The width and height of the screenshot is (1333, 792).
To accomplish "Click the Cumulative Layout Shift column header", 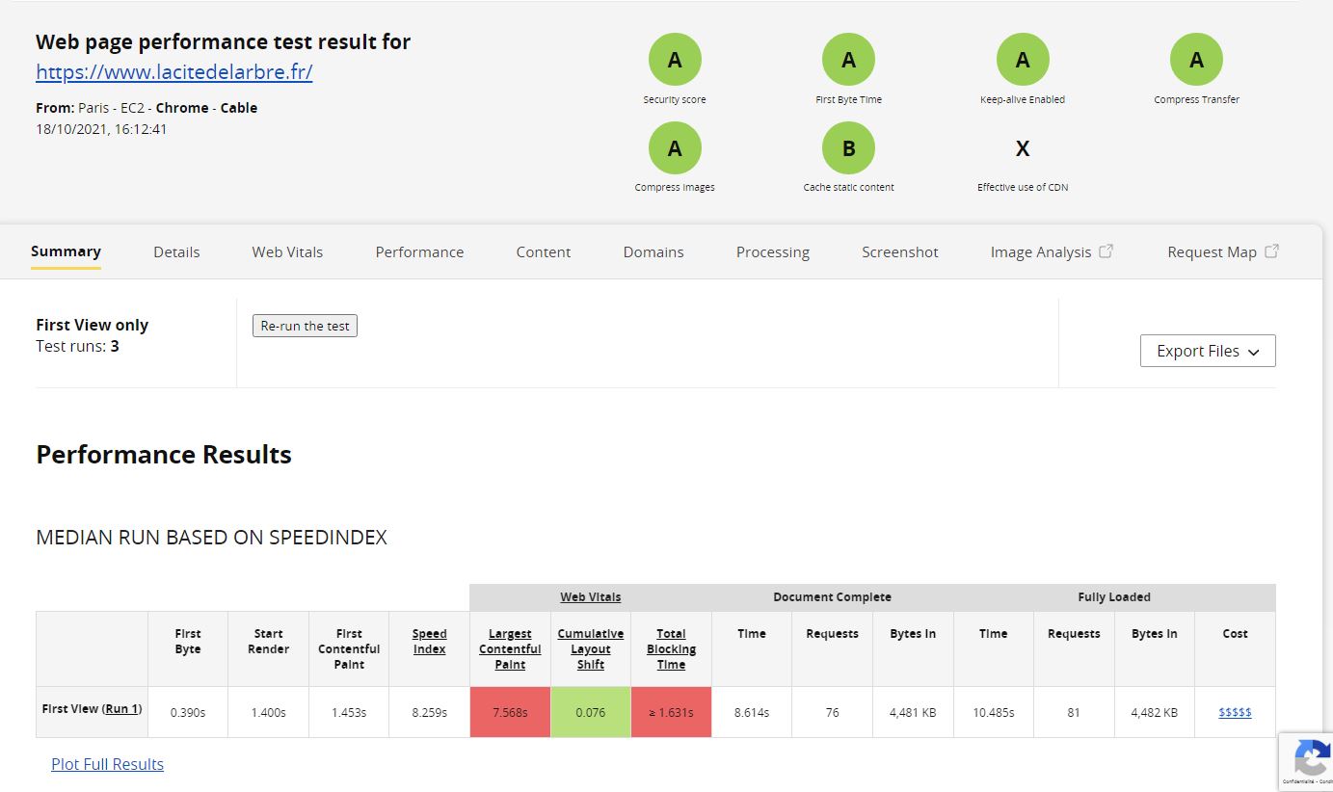I will [591, 649].
